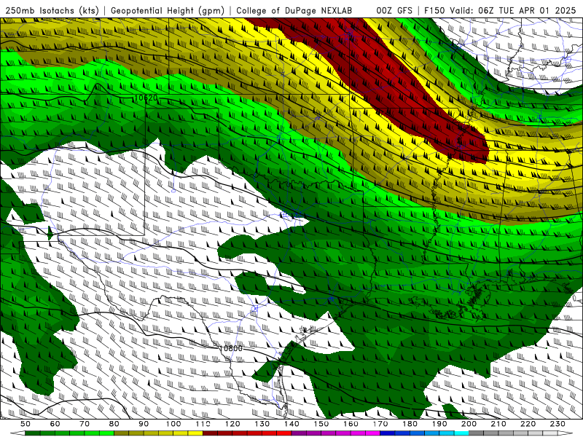583x437 pixels.
Task: Click the 70 knot scale label
Action: (85, 424)
